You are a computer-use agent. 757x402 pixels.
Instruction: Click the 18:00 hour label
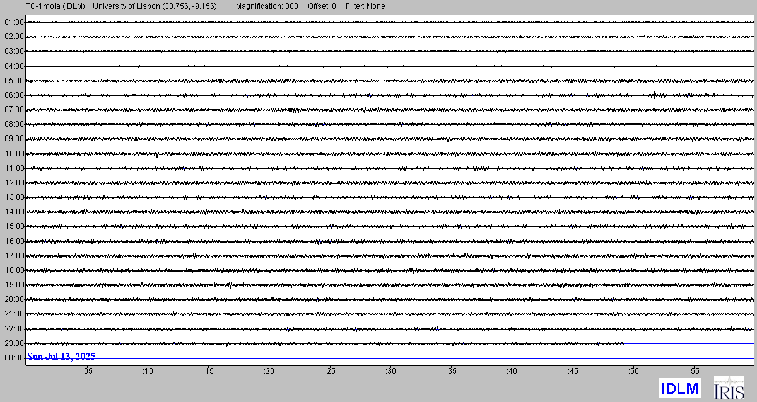(x=14, y=270)
